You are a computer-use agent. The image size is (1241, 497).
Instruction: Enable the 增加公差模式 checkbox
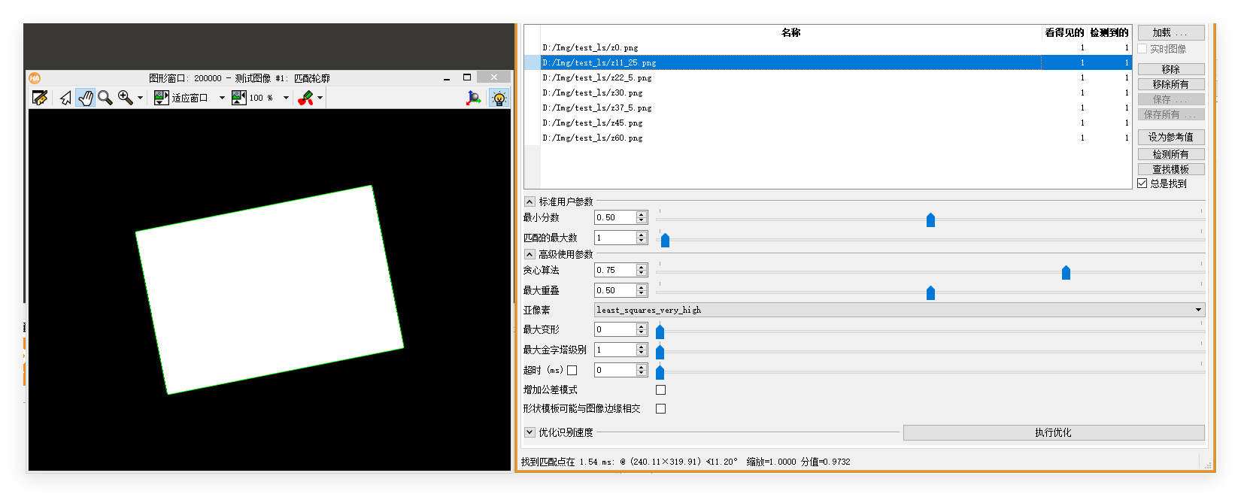[x=660, y=389]
